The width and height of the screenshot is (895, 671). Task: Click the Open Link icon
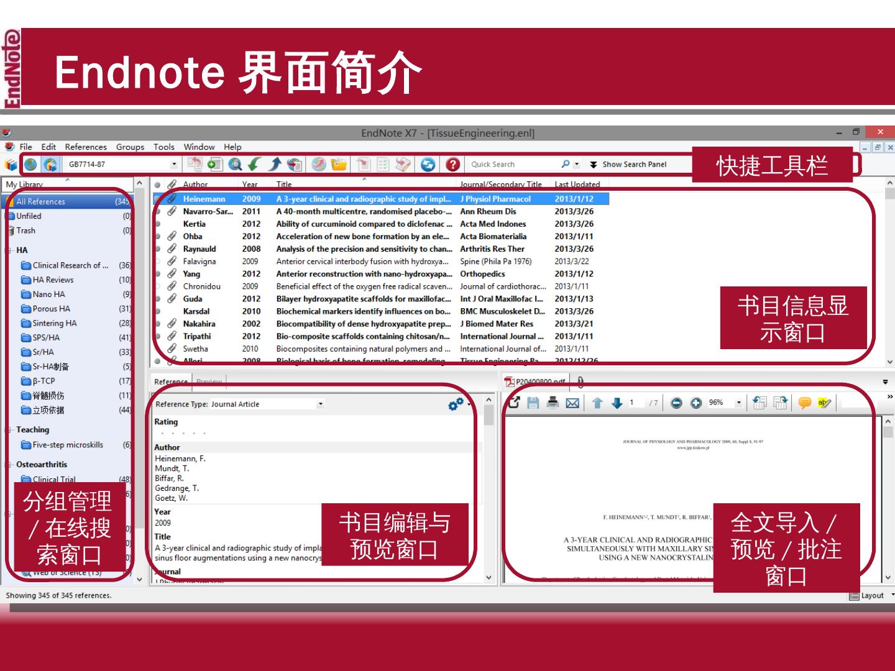[318, 164]
